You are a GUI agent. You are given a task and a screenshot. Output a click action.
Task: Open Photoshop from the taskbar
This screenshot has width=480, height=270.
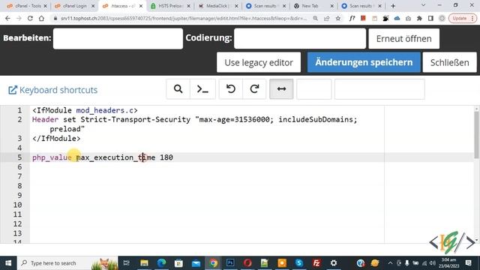pos(230,263)
